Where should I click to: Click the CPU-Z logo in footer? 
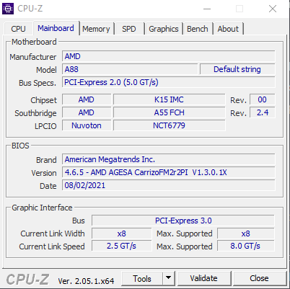pos(27,280)
